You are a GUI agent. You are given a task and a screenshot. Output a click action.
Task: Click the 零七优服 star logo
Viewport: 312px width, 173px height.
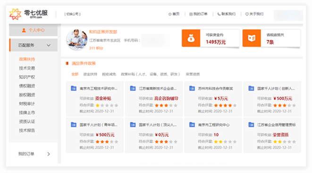click(15, 14)
